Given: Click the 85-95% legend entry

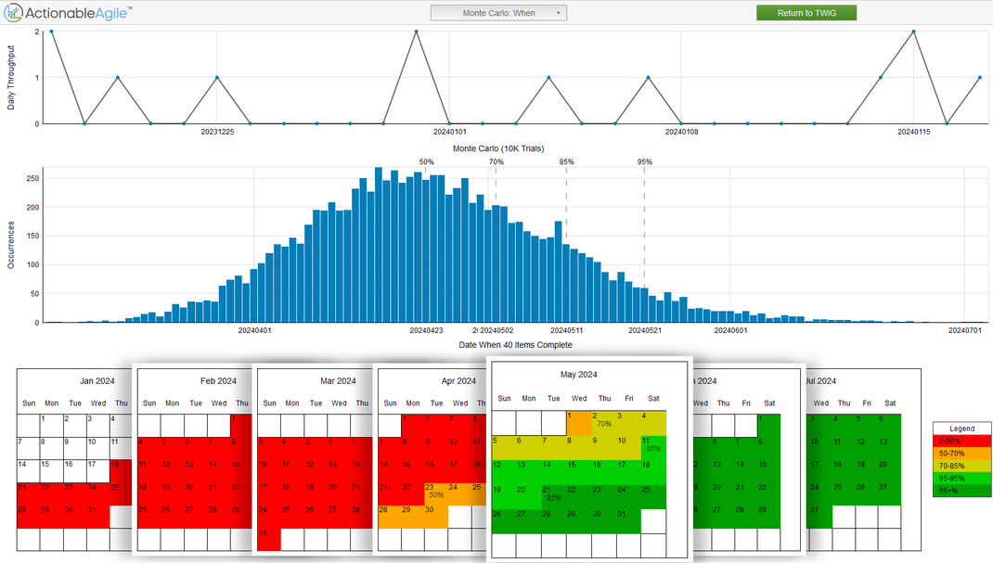Looking at the screenshot, I should pos(961,478).
